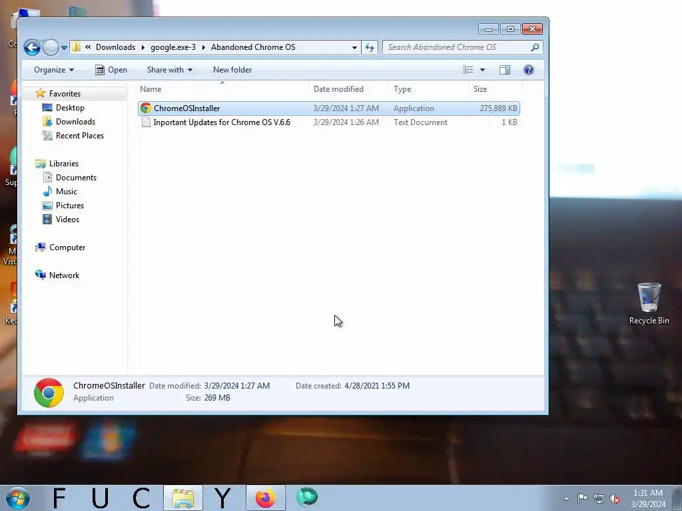The image size is (682, 511).
Task: Expand the arrow after Downloads breadcrumb
Action: coord(143,47)
